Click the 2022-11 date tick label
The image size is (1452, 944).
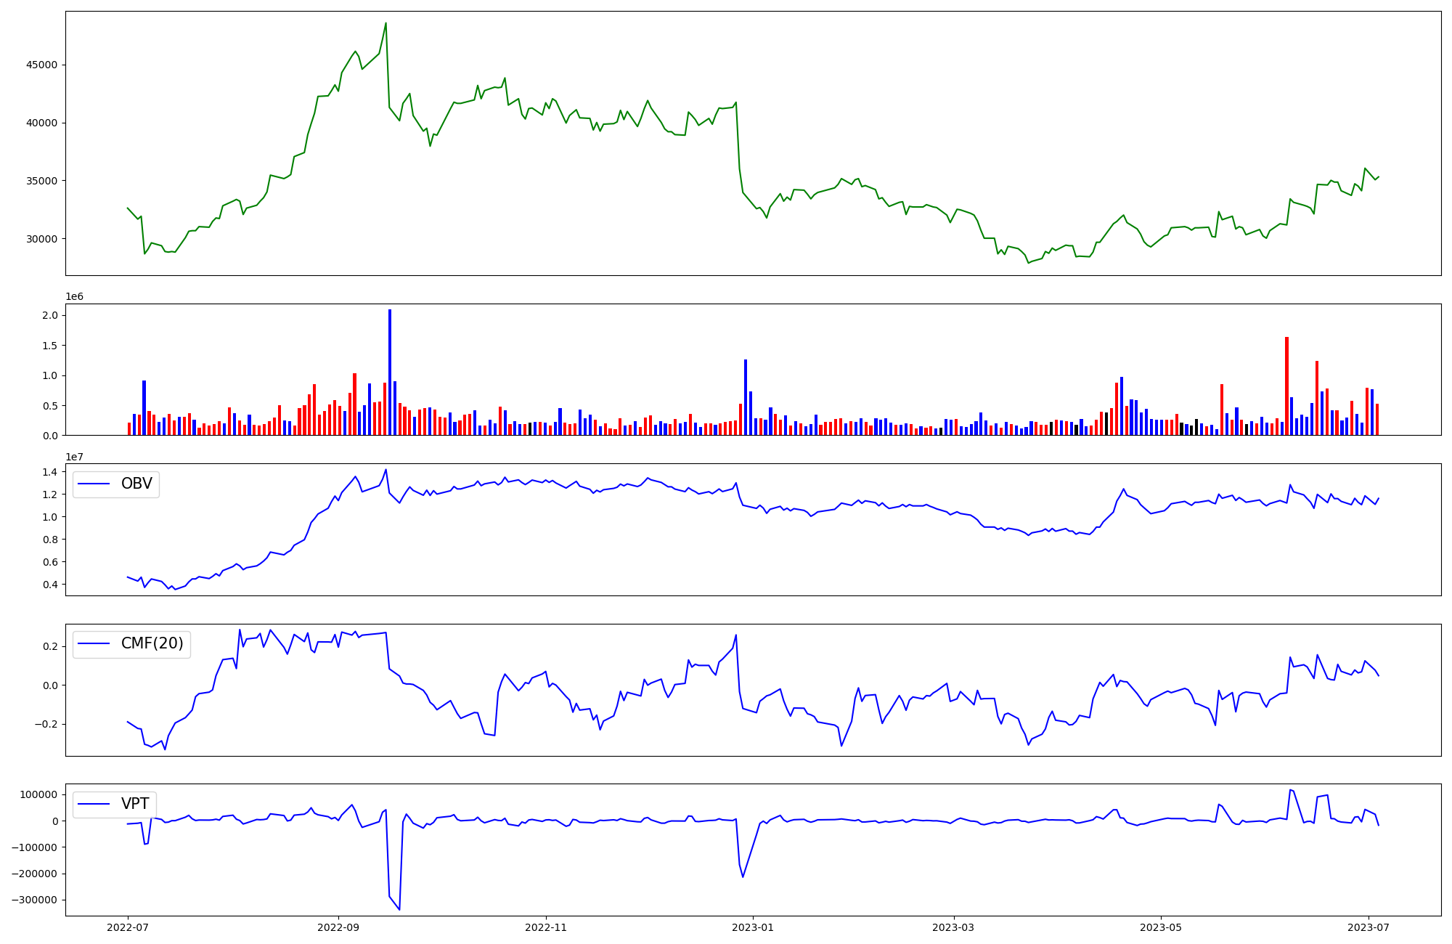(546, 927)
